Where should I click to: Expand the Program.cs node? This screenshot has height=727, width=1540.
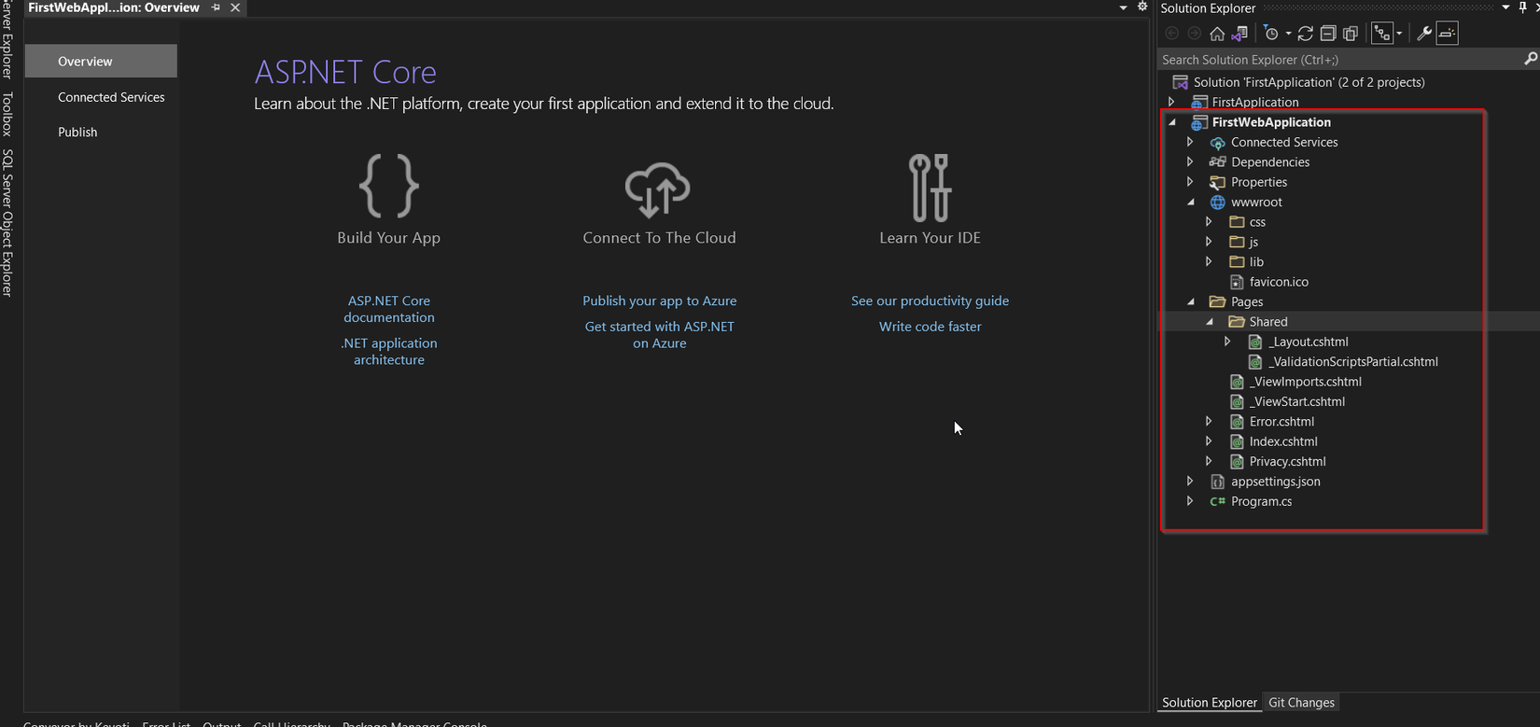click(1190, 501)
